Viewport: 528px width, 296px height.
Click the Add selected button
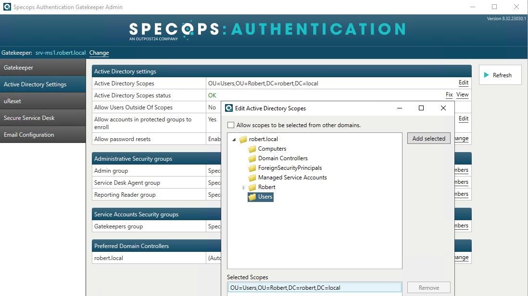[428, 139]
